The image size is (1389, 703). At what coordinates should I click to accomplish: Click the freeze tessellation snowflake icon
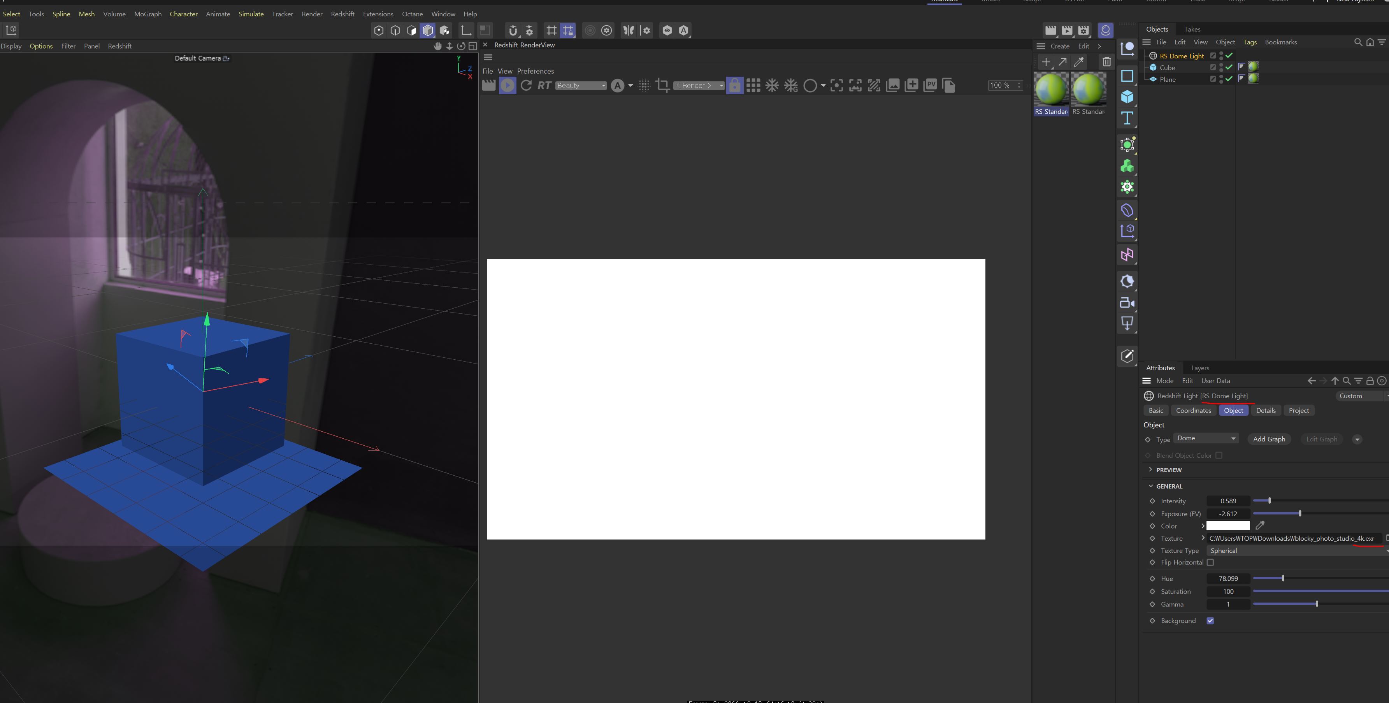pos(772,85)
